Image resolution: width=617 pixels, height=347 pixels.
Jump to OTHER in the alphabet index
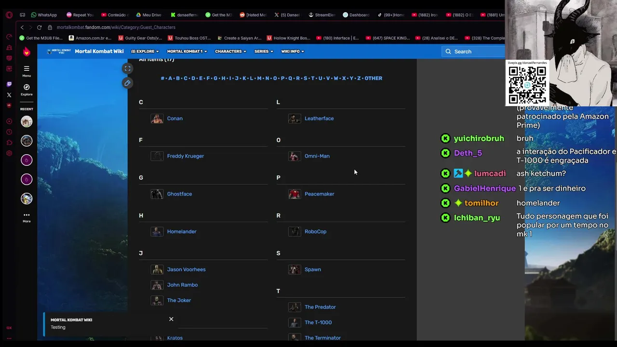tap(374, 78)
